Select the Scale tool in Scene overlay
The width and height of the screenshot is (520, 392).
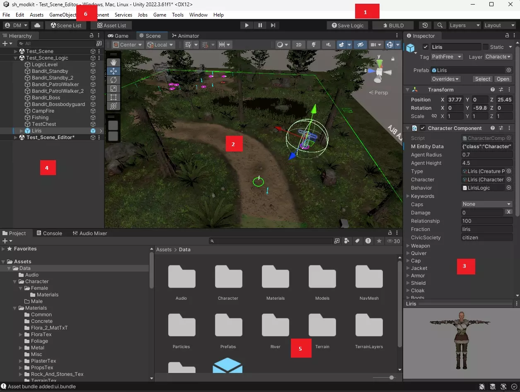pos(114,88)
